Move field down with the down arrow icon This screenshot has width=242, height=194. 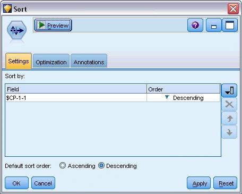click(x=229, y=132)
